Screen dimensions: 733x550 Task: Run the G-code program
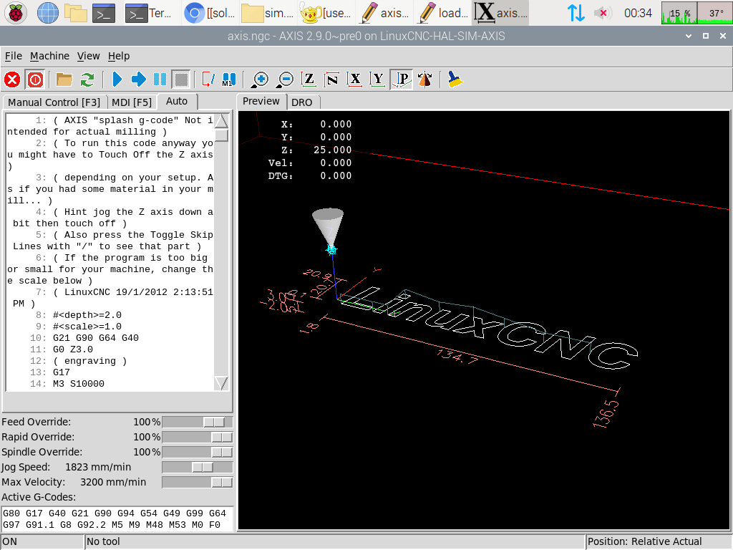click(x=117, y=79)
